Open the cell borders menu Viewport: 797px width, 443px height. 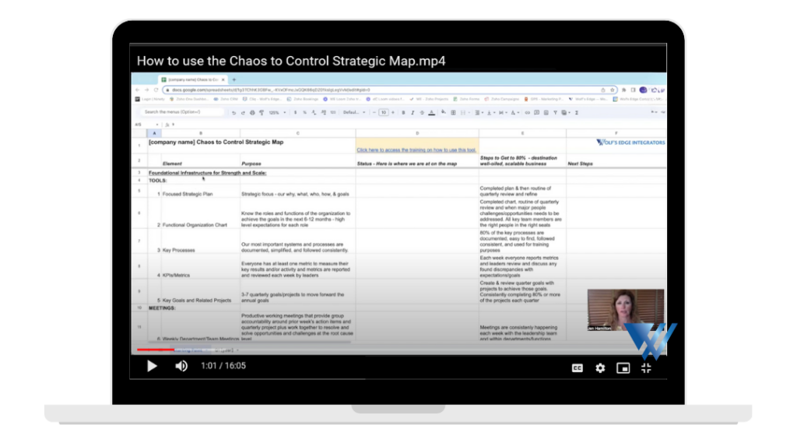(454, 112)
